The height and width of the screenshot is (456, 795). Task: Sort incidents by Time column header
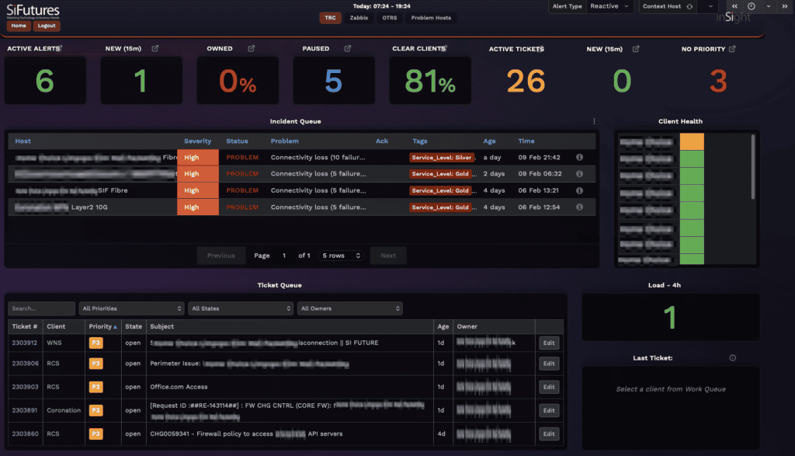[x=526, y=141]
